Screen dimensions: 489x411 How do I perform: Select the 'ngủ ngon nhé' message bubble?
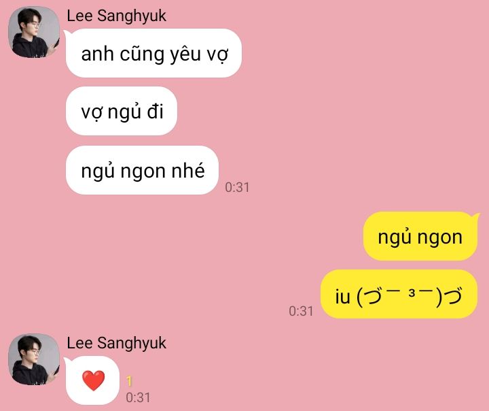(142, 170)
